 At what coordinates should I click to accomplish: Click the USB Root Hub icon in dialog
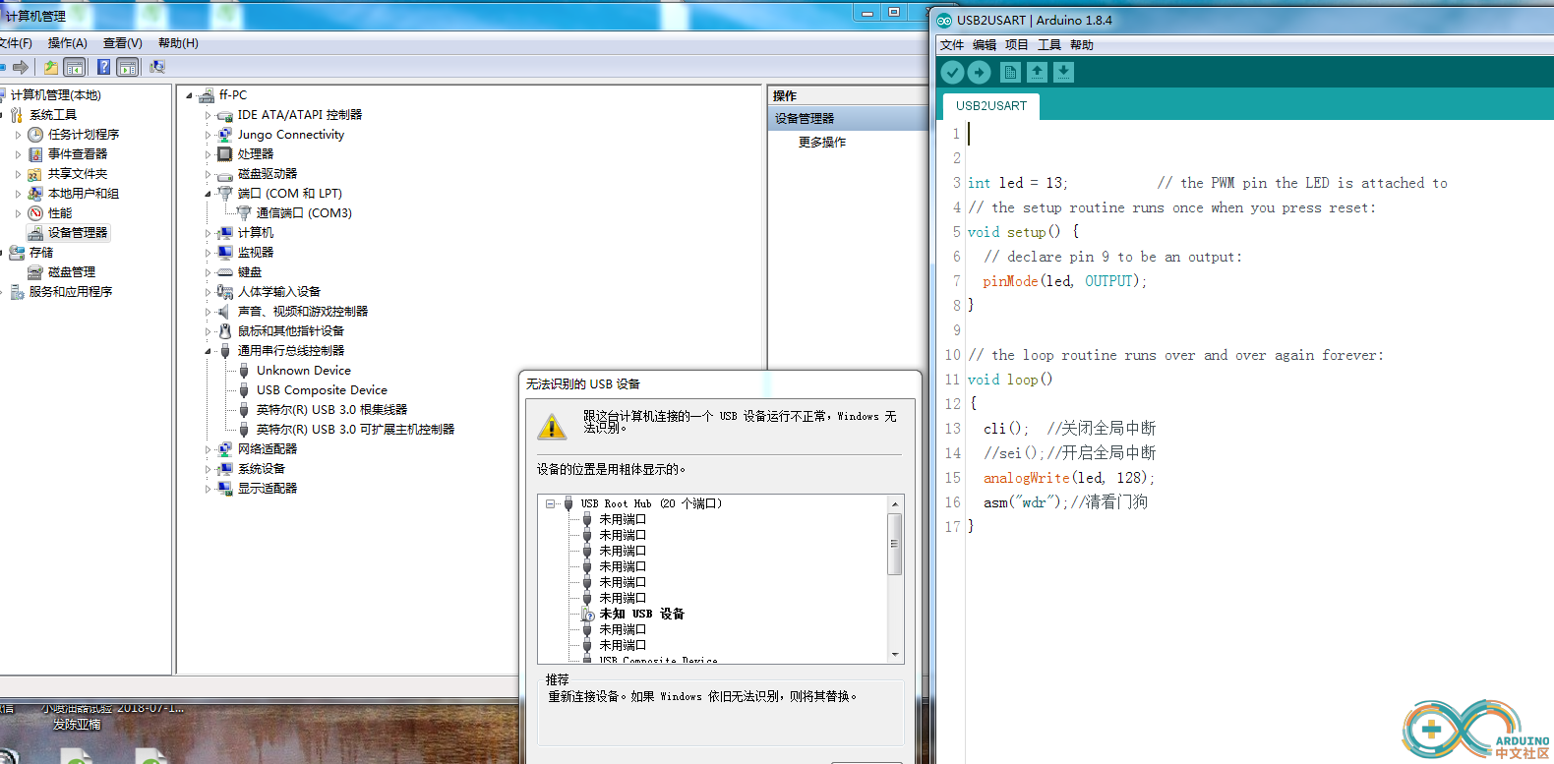[x=568, y=503]
